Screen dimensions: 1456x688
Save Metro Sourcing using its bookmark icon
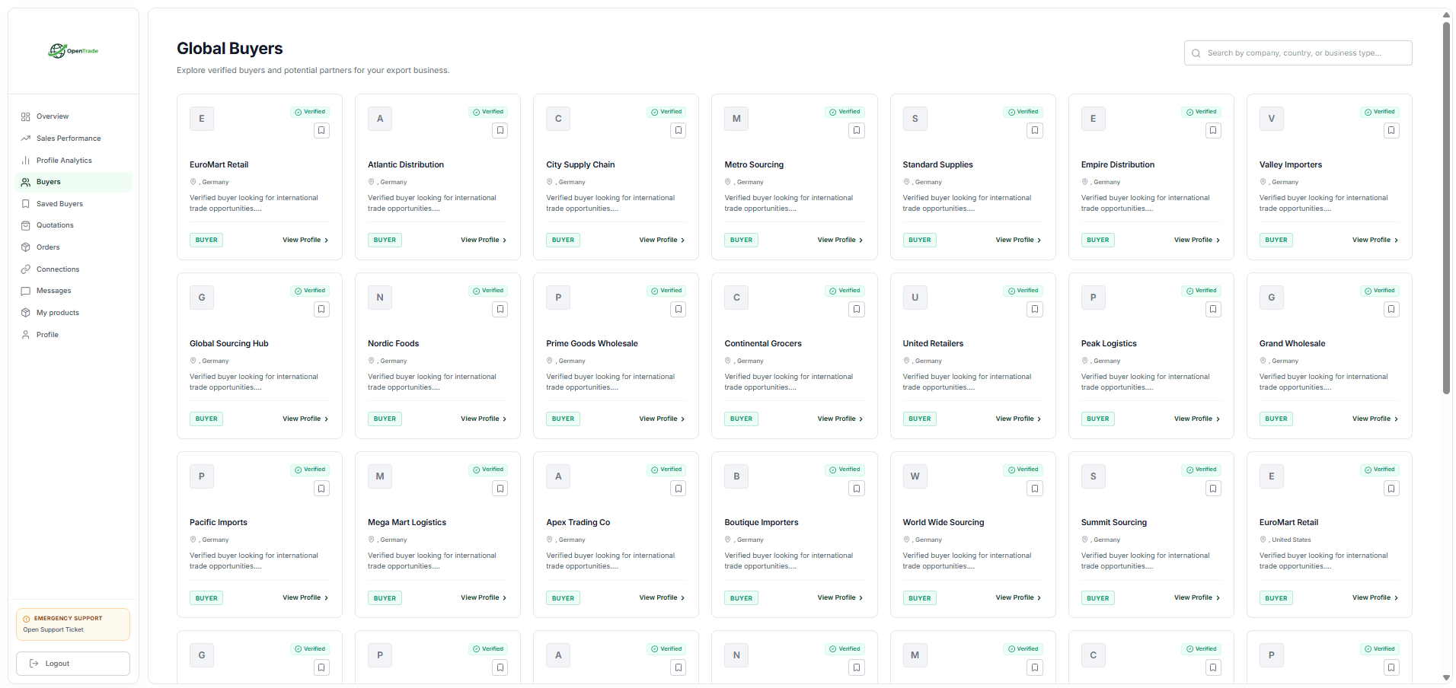coord(857,131)
